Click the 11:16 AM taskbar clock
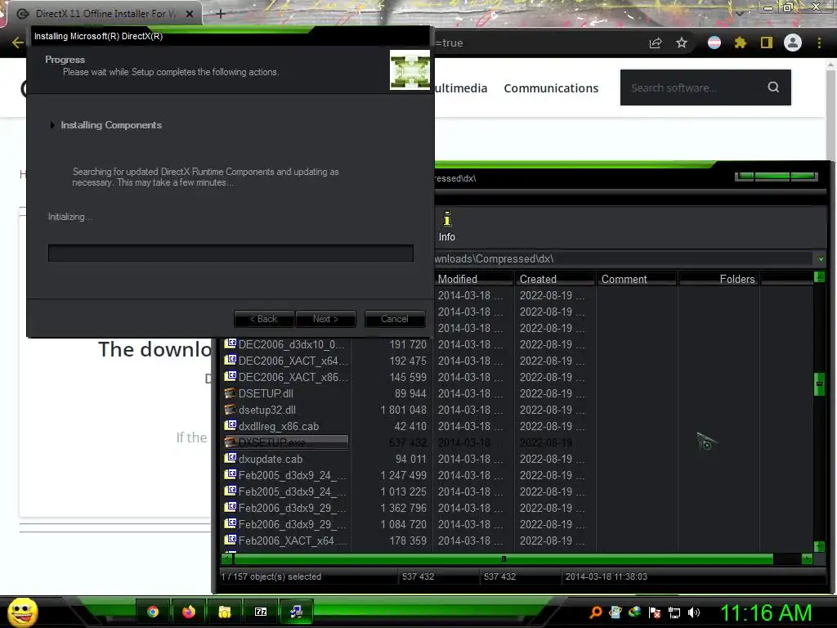Image resolution: width=837 pixels, height=628 pixels. (766, 612)
